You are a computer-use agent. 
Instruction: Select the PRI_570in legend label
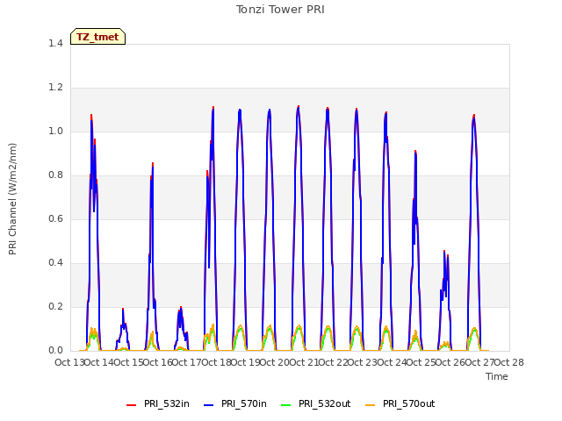click(244, 403)
